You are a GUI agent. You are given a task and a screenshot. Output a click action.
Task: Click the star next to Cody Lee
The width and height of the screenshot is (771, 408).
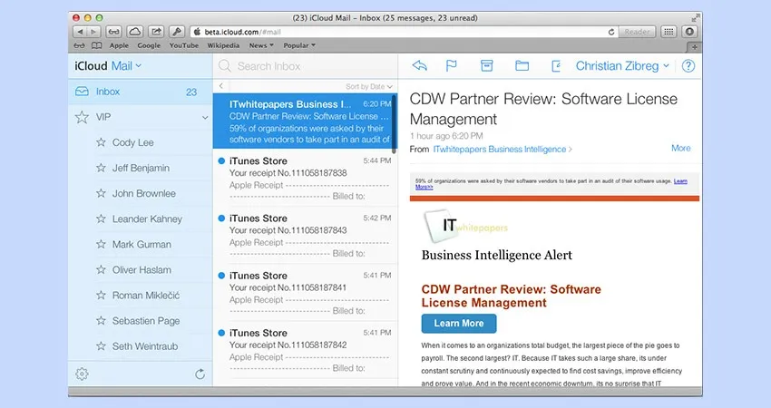(x=101, y=142)
